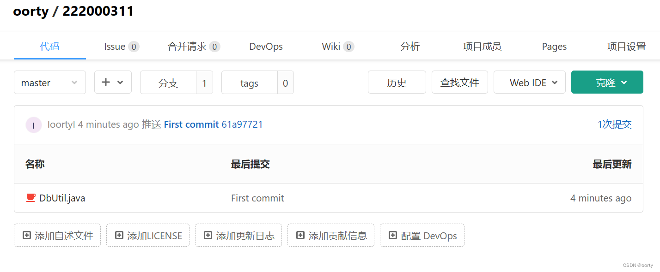Click the loortyl user avatar

point(33,125)
